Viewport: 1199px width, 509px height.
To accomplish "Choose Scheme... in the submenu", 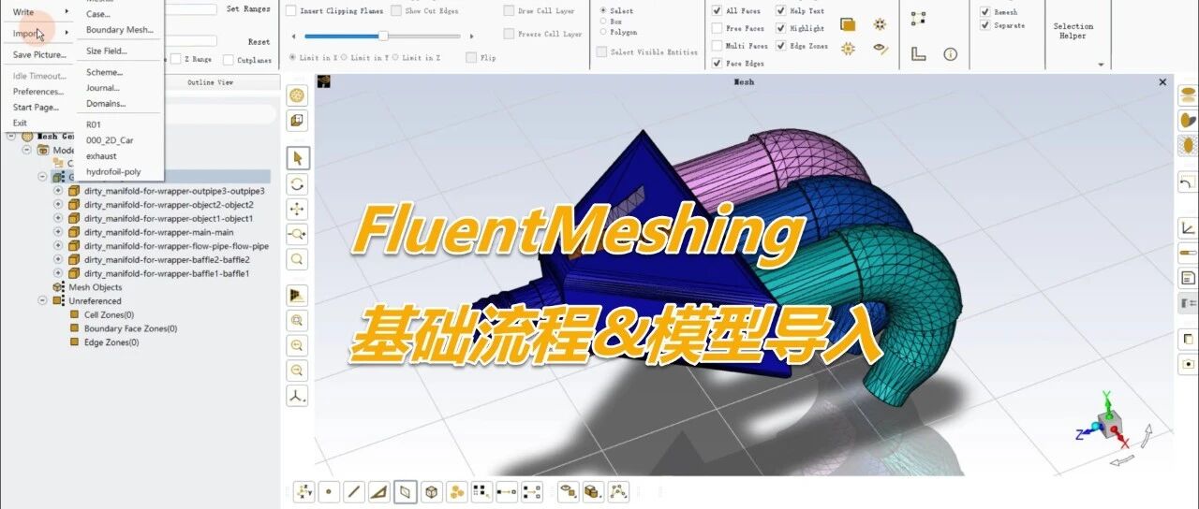I will point(105,72).
